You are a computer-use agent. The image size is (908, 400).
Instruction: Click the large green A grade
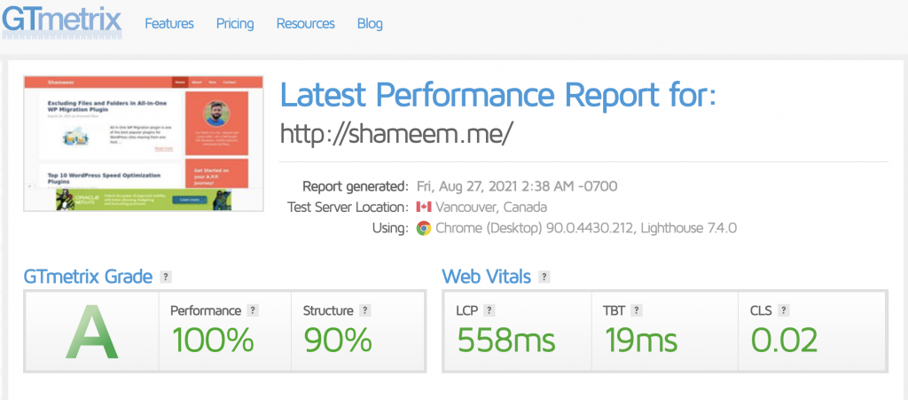point(91,331)
